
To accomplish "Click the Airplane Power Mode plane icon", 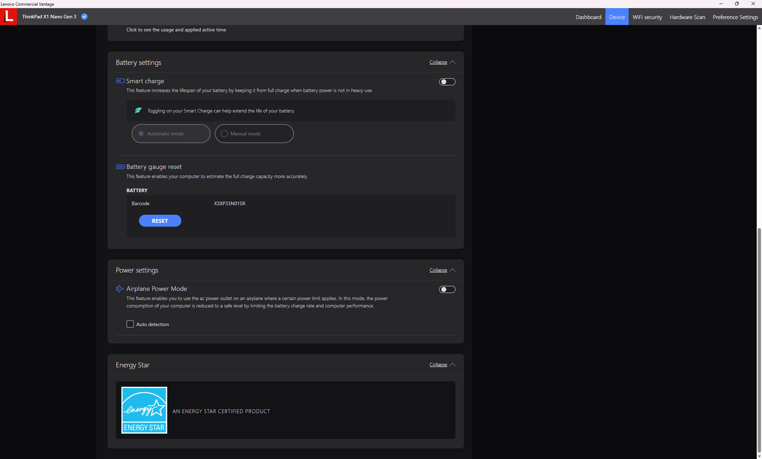I will (x=119, y=288).
